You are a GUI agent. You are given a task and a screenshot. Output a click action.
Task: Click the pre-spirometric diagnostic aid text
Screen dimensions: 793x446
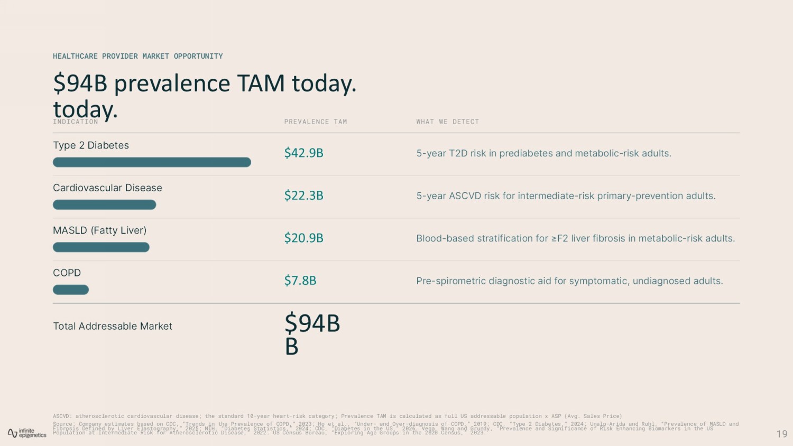click(570, 281)
